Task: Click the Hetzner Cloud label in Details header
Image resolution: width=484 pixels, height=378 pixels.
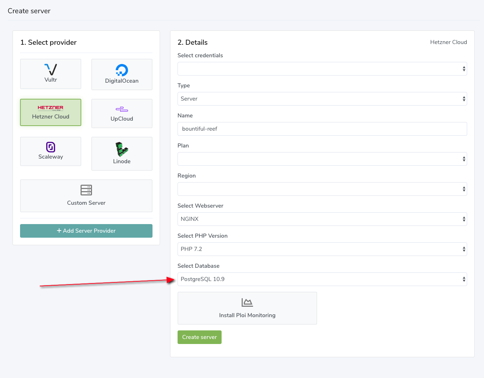Action: click(x=449, y=42)
